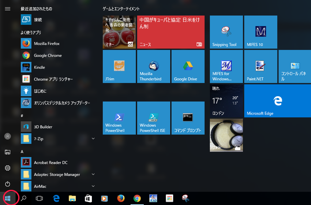
Task: Open Acrobat Reader DC
Action: (x=57, y=163)
